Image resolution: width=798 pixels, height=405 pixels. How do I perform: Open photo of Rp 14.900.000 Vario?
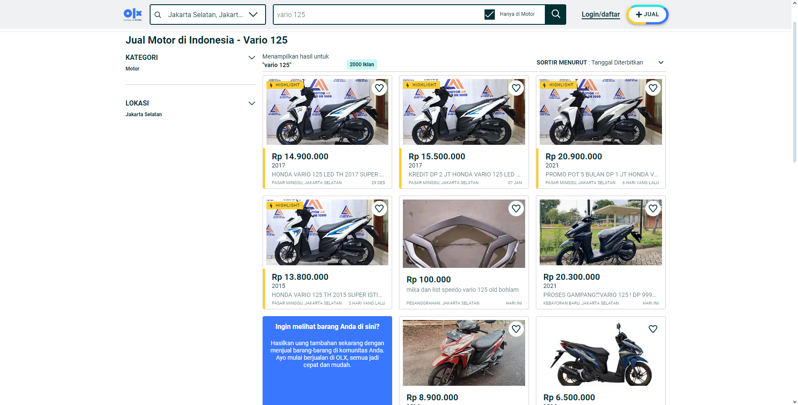tap(327, 112)
